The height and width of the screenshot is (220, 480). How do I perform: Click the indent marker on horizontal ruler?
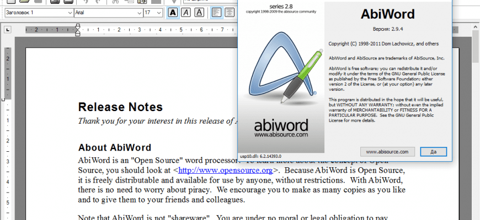click(x=78, y=30)
